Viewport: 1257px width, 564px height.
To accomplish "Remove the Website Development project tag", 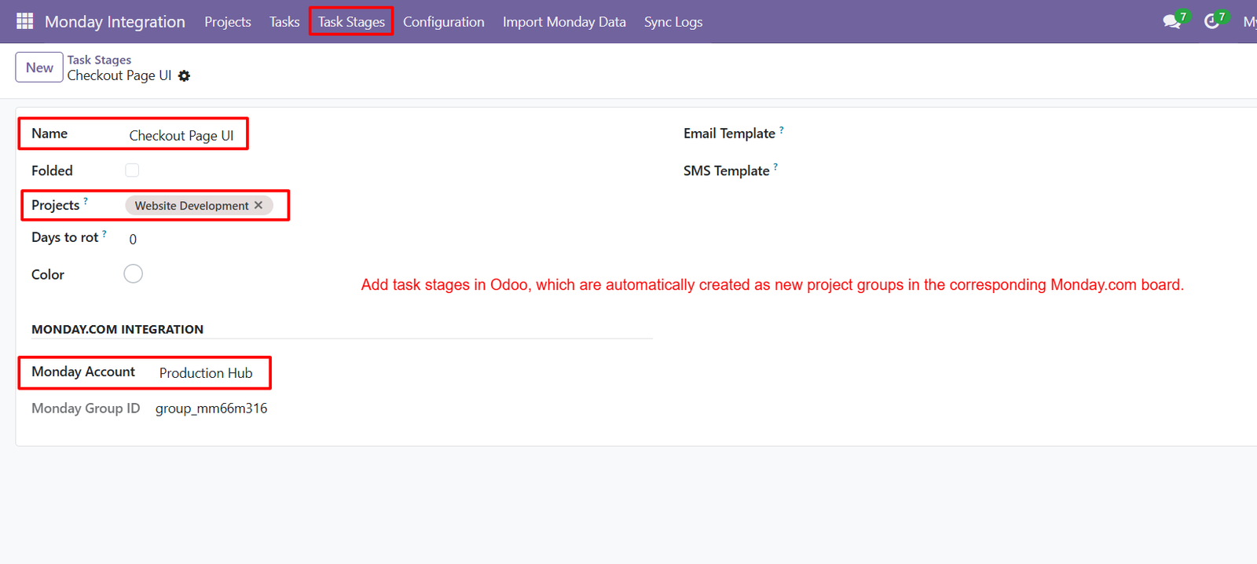I will click(258, 205).
